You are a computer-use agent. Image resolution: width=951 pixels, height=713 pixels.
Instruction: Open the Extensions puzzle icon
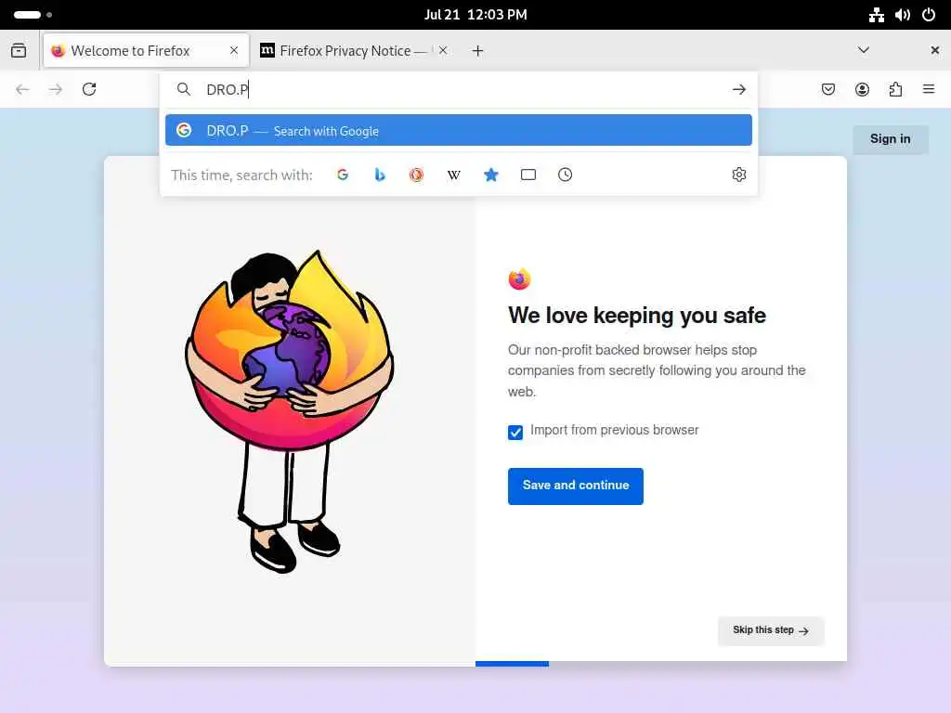tap(895, 90)
